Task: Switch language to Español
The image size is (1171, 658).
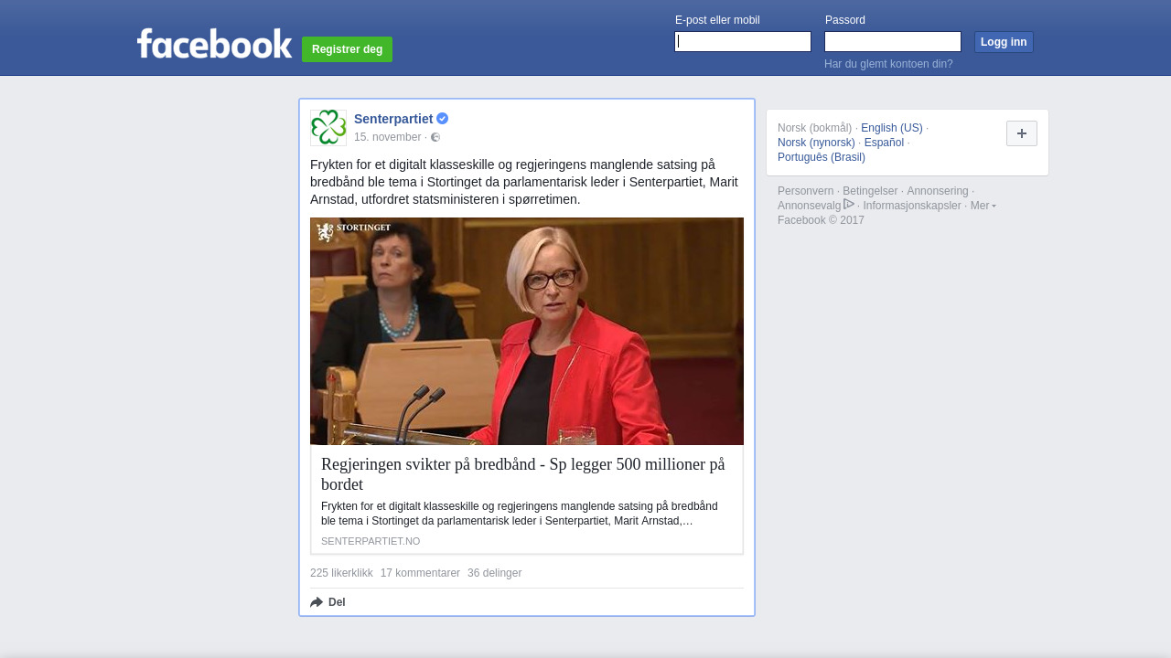Action: pyautogui.click(x=884, y=143)
